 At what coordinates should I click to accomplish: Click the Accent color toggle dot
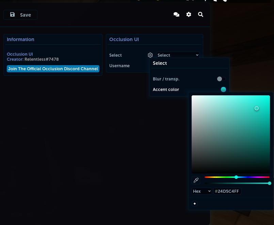point(223,89)
